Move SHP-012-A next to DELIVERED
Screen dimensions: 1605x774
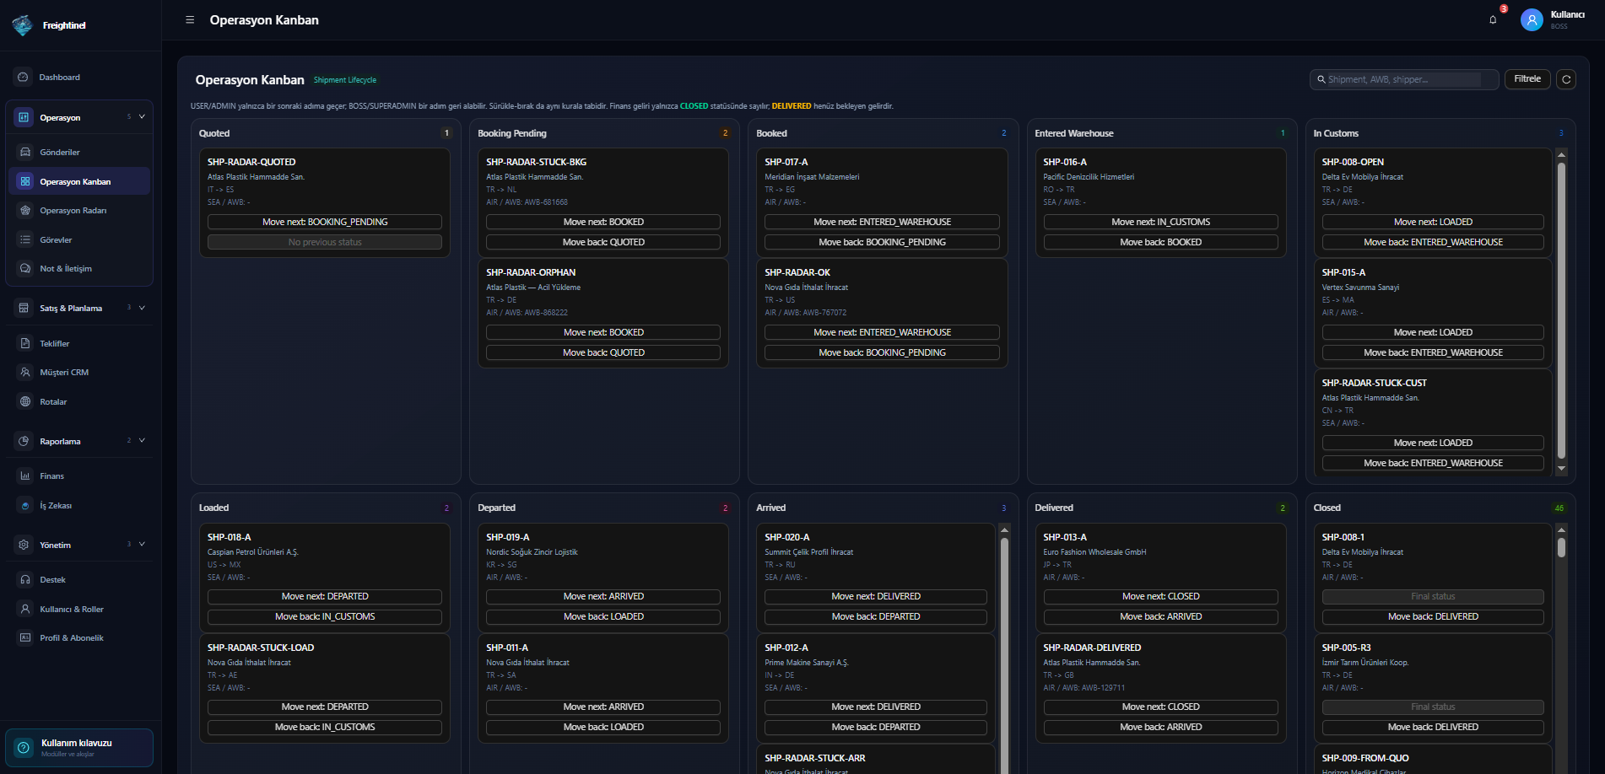[876, 707]
